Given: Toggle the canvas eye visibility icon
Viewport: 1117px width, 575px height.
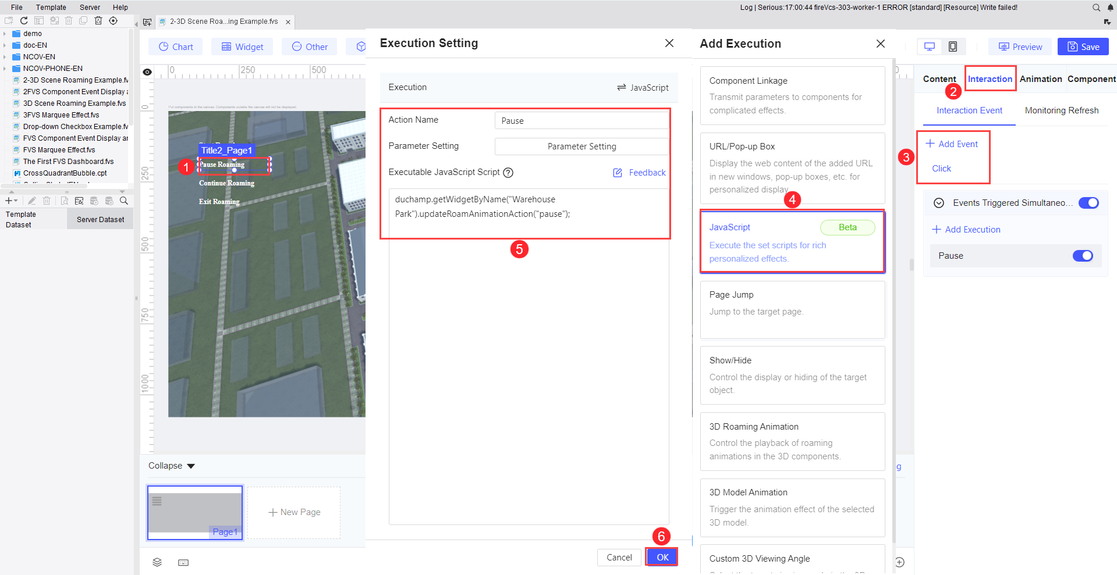Looking at the screenshot, I should 147,72.
